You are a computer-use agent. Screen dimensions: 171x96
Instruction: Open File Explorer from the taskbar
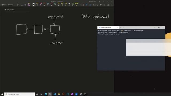click(x=59, y=94)
